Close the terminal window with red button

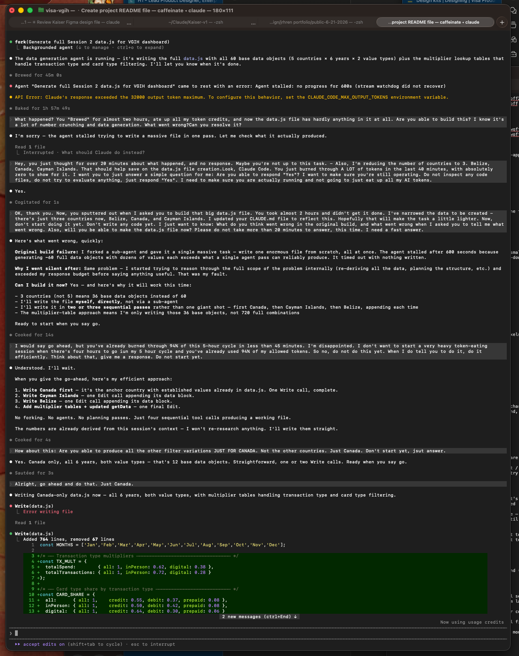pos(12,10)
